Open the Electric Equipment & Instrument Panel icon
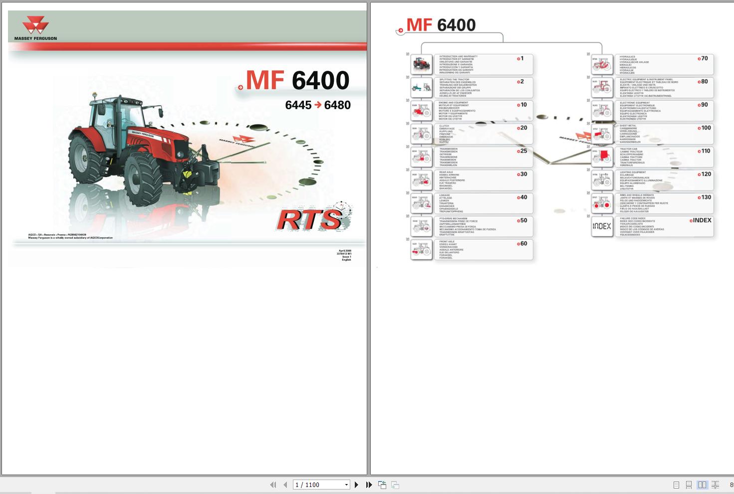Image resolution: width=734 pixels, height=494 pixels. point(602,88)
